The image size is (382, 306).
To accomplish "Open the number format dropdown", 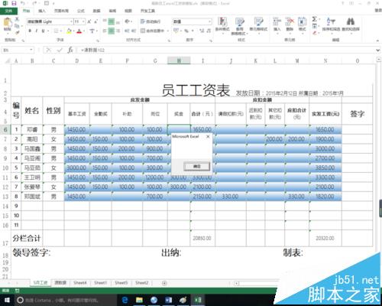I will (x=209, y=21).
